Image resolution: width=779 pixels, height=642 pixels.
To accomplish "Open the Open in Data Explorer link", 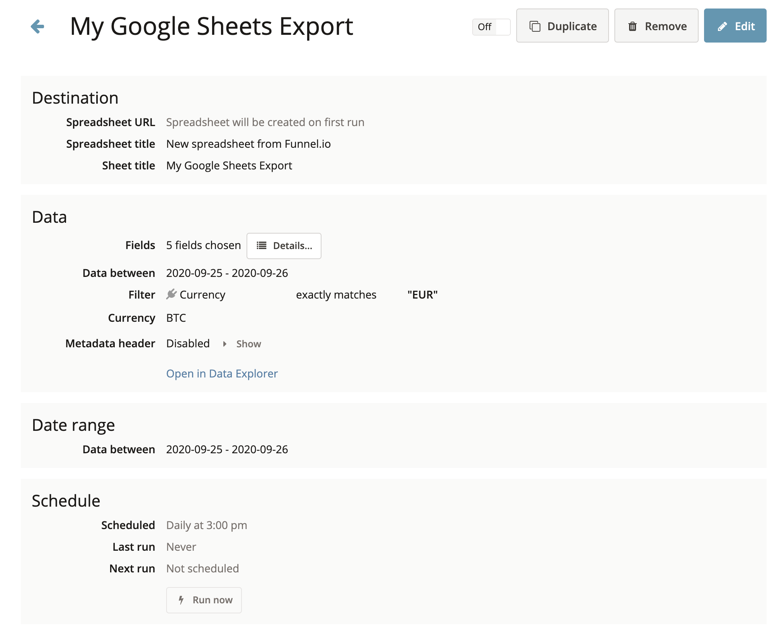I will tap(222, 374).
